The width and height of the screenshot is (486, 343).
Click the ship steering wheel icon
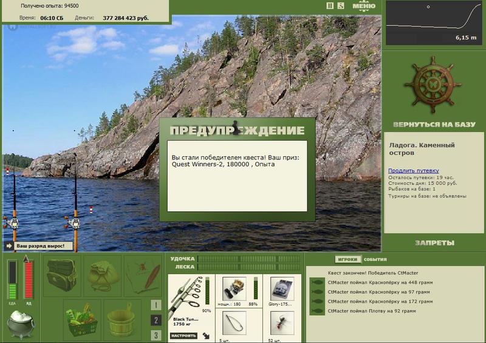(x=433, y=85)
